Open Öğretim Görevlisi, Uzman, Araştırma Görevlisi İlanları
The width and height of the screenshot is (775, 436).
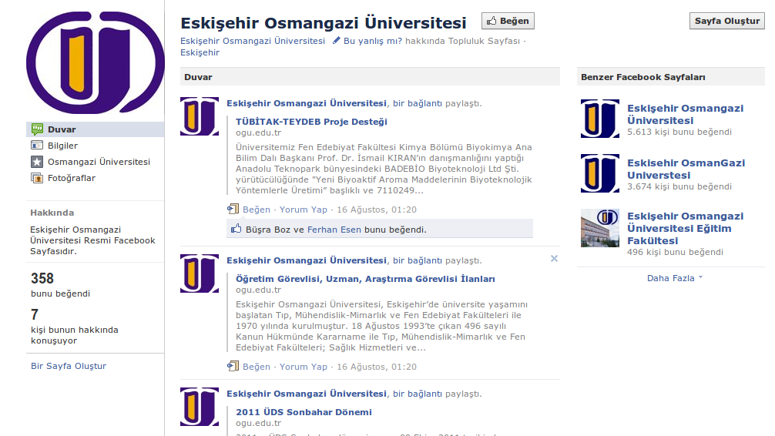pyautogui.click(x=365, y=279)
